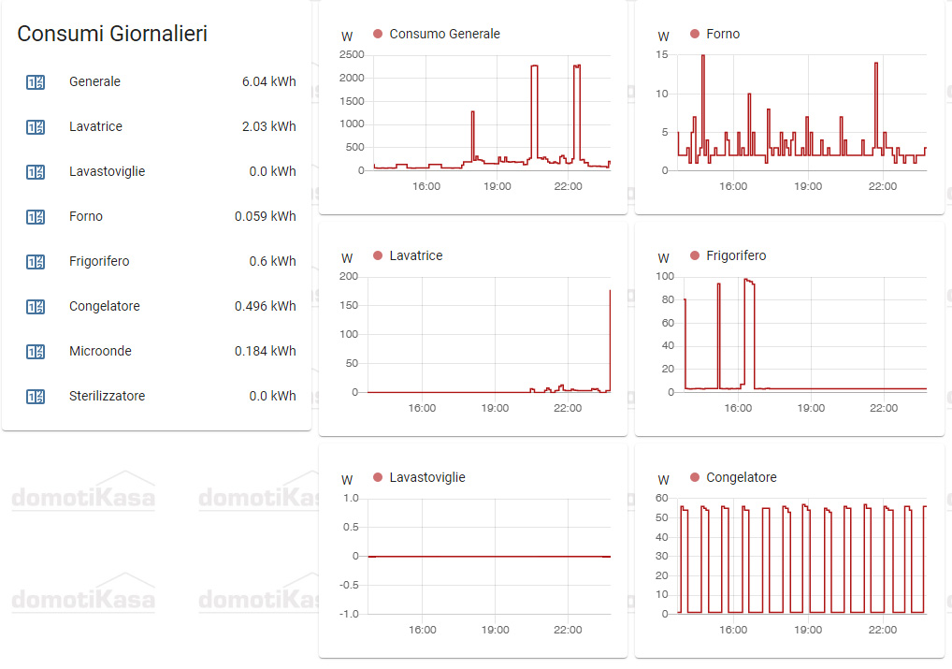This screenshot has height=669, width=952.
Task: Click the Lavatrice legend label in chart
Action: click(416, 255)
